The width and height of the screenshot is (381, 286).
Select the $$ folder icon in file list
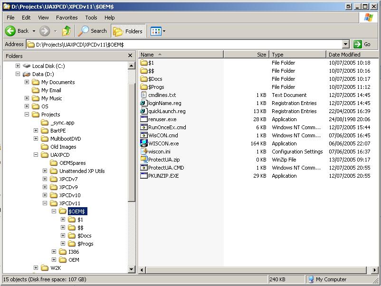point(144,71)
